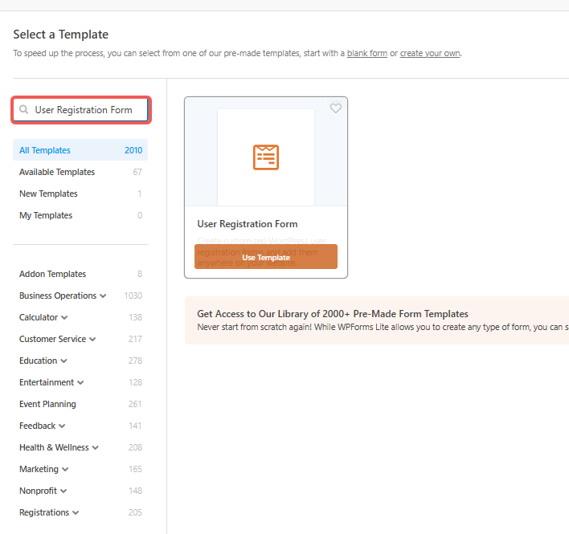Viewport: 569px width, 534px height.
Task: Open My Templates category
Action: 46,215
